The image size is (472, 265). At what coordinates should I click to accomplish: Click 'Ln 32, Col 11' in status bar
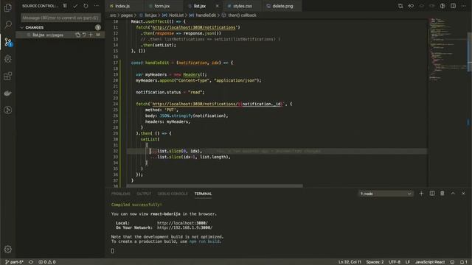(350, 262)
